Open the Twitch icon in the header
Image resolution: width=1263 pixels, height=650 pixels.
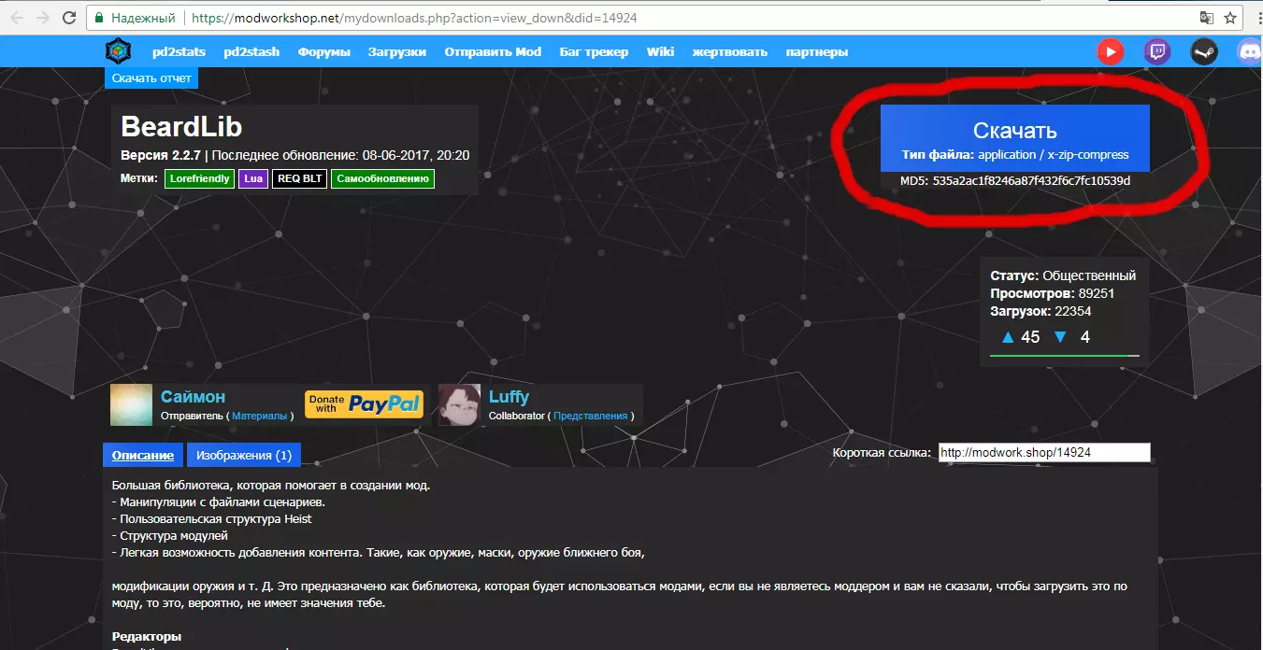click(x=1157, y=52)
